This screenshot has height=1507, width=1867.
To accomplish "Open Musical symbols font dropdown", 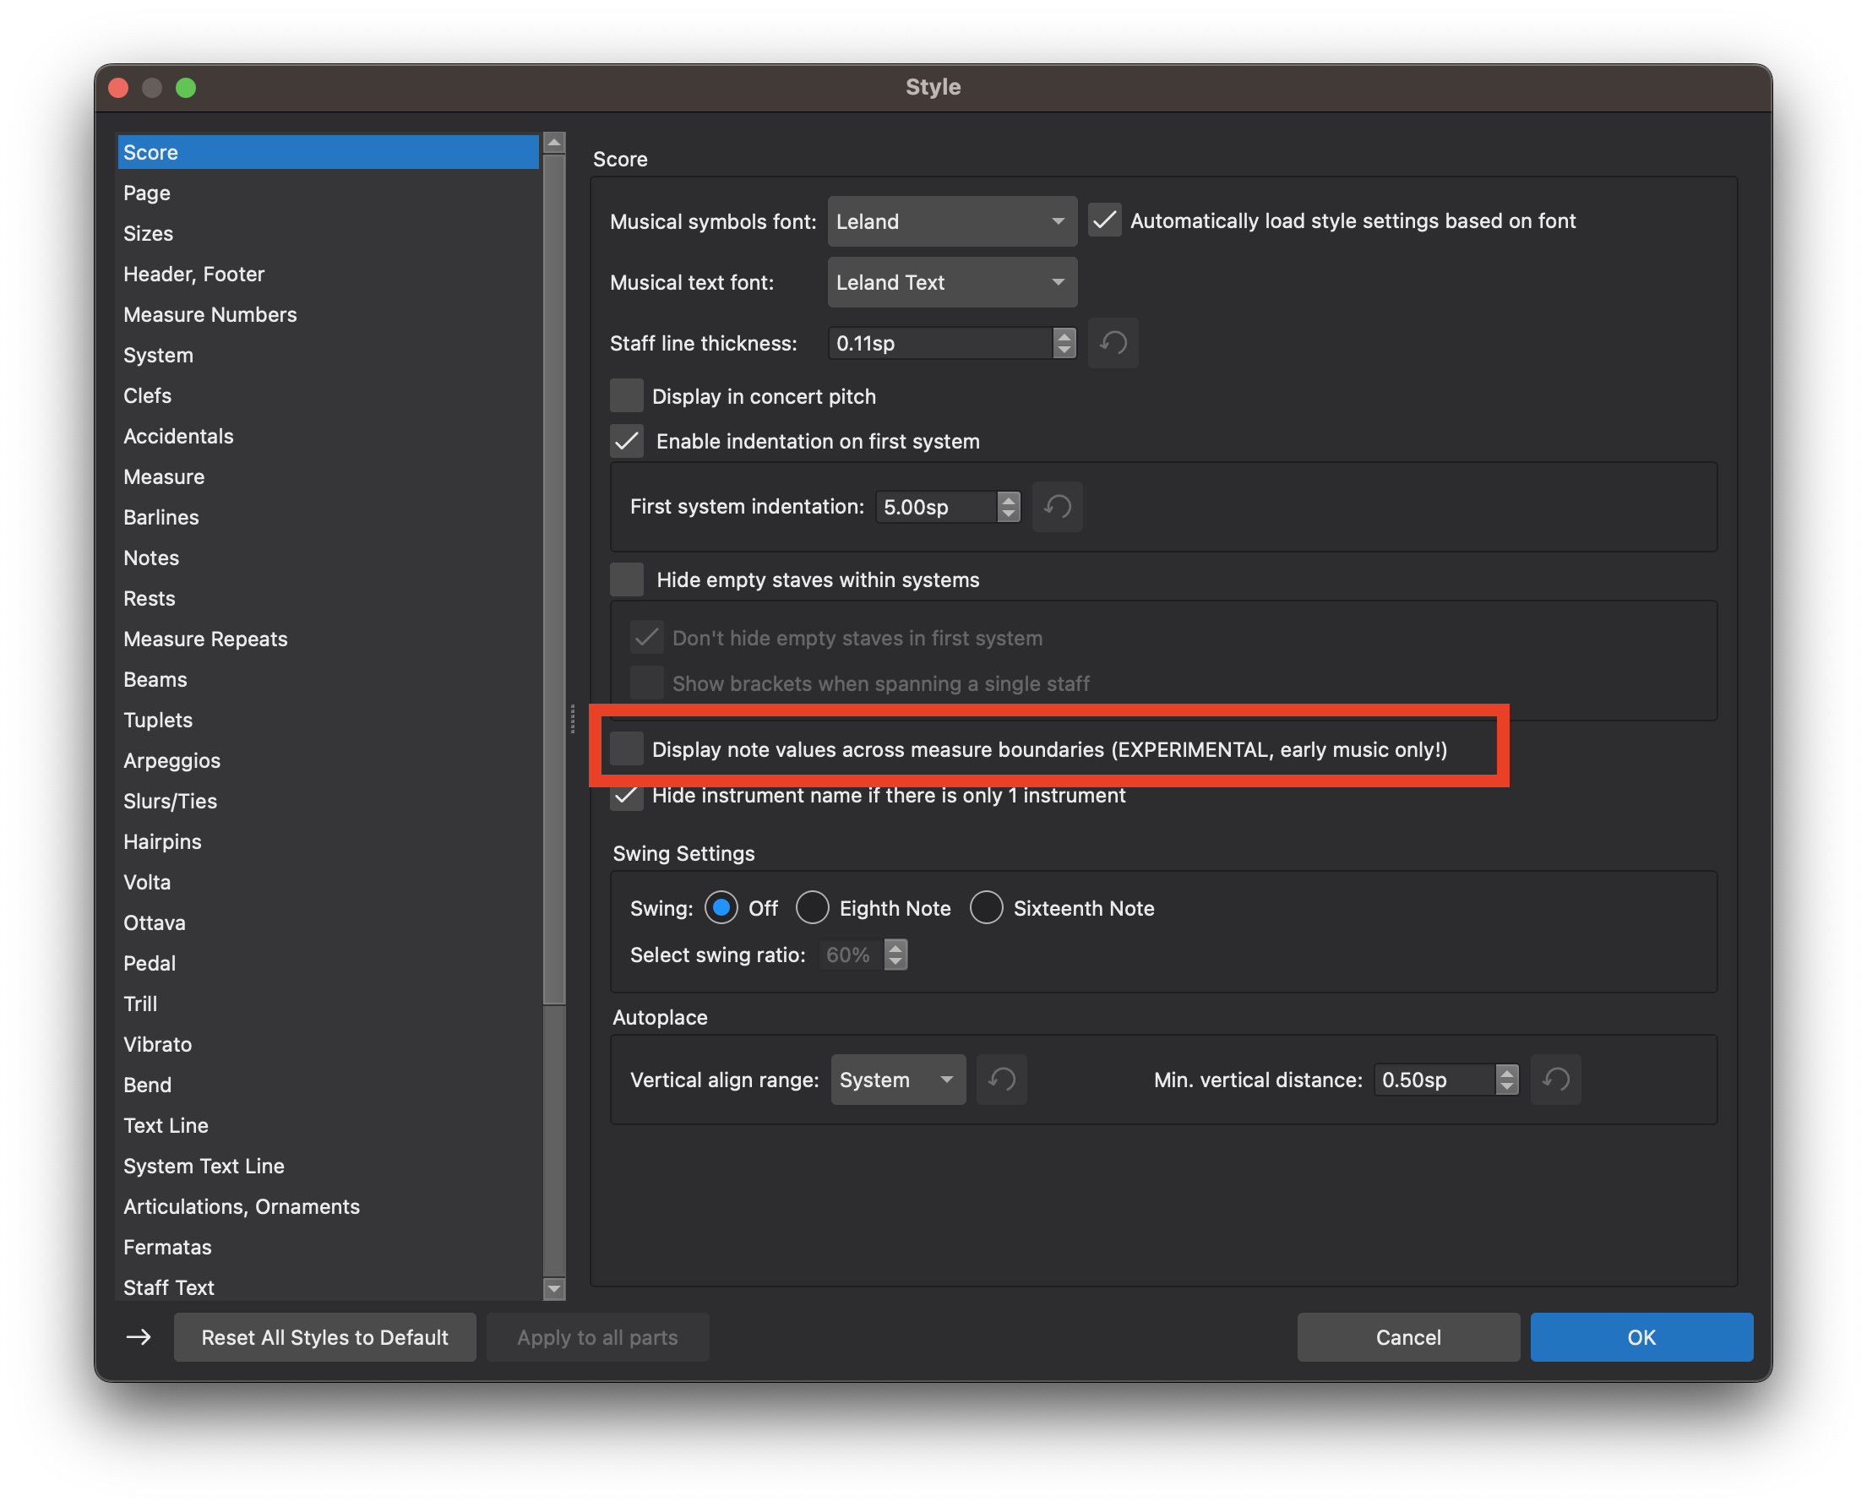I will click(951, 221).
